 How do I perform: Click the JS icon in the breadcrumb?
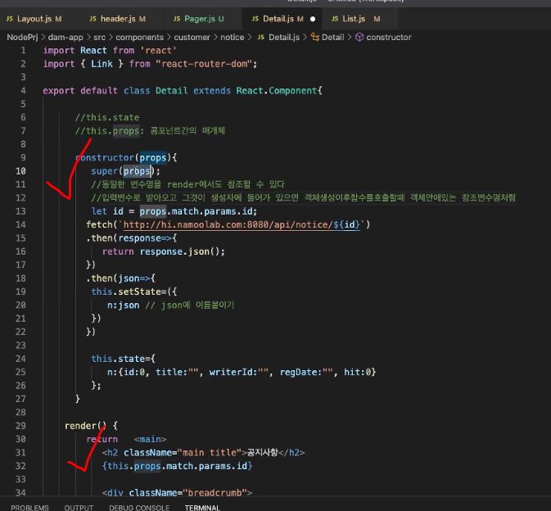(x=260, y=37)
